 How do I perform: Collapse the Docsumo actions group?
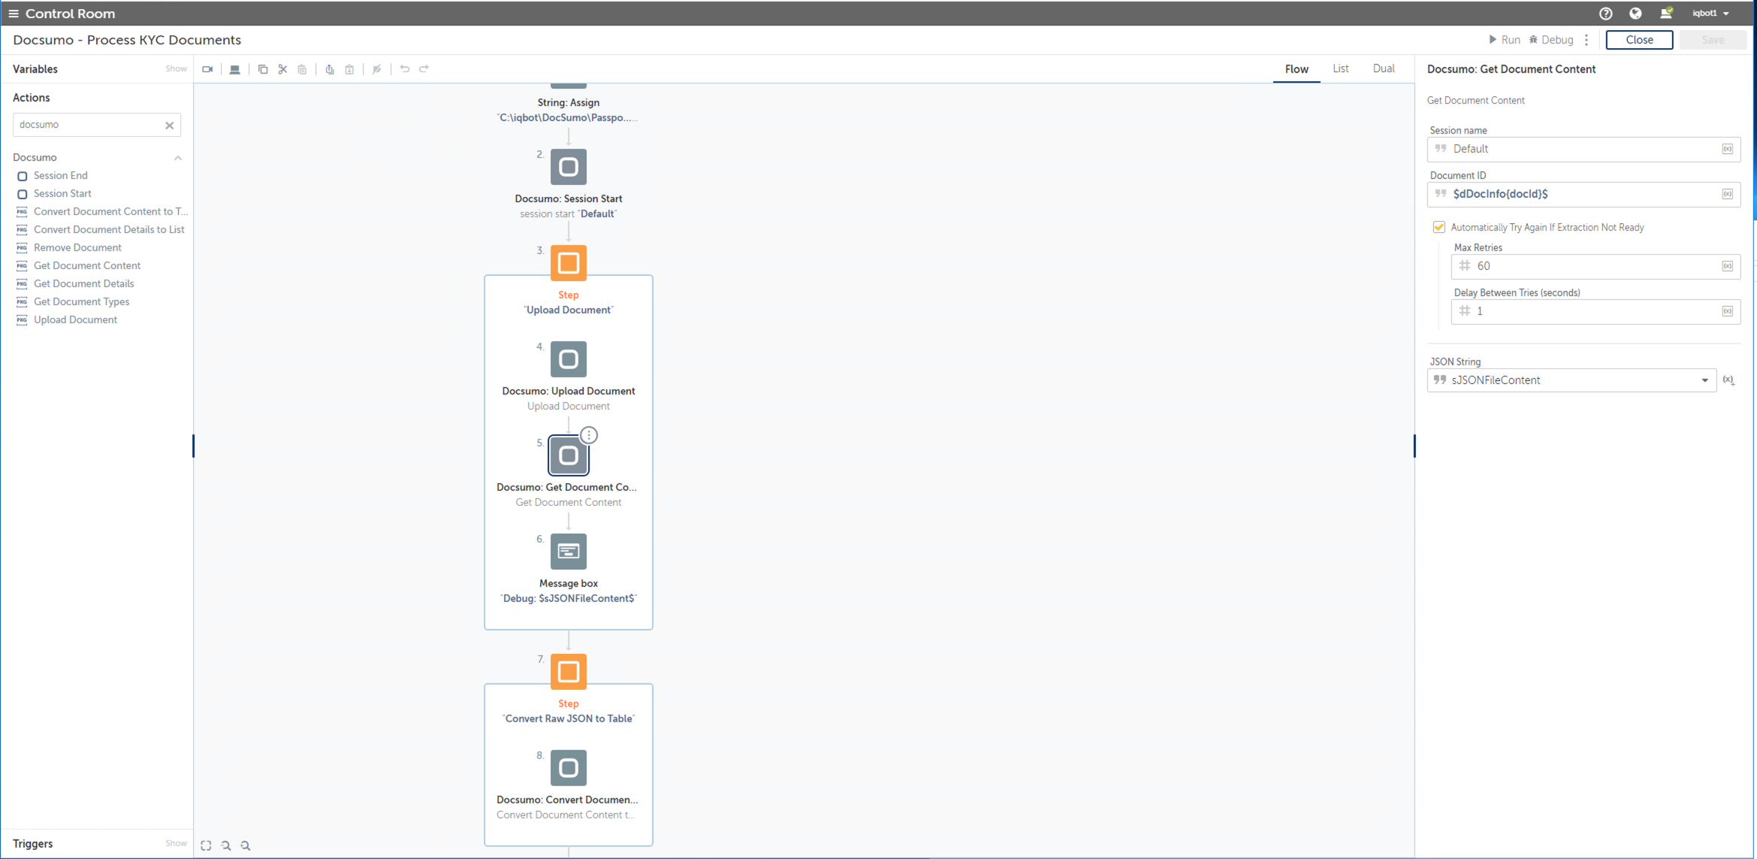[x=178, y=158]
